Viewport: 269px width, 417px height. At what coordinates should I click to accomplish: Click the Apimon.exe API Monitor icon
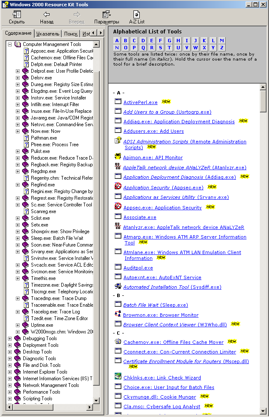click(x=118, y=156)
